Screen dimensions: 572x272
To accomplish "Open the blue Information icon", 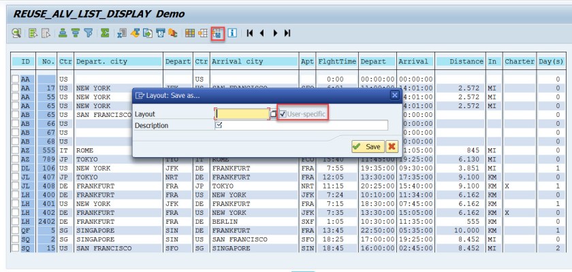I will tap(232, 33).
